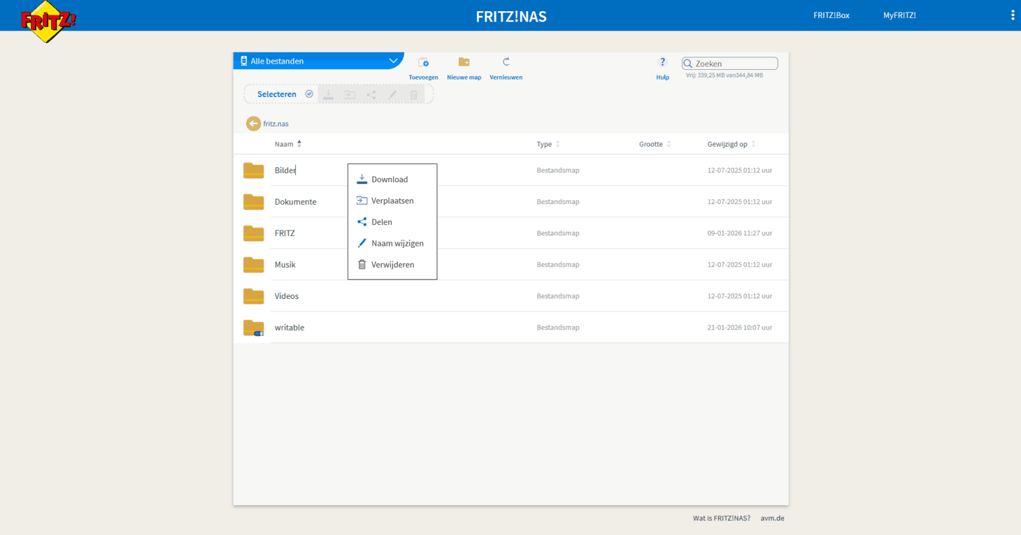This screenshot has width=1021, height=535.
Task: Open the three-dot options menu
Action: click(1012, 15)
